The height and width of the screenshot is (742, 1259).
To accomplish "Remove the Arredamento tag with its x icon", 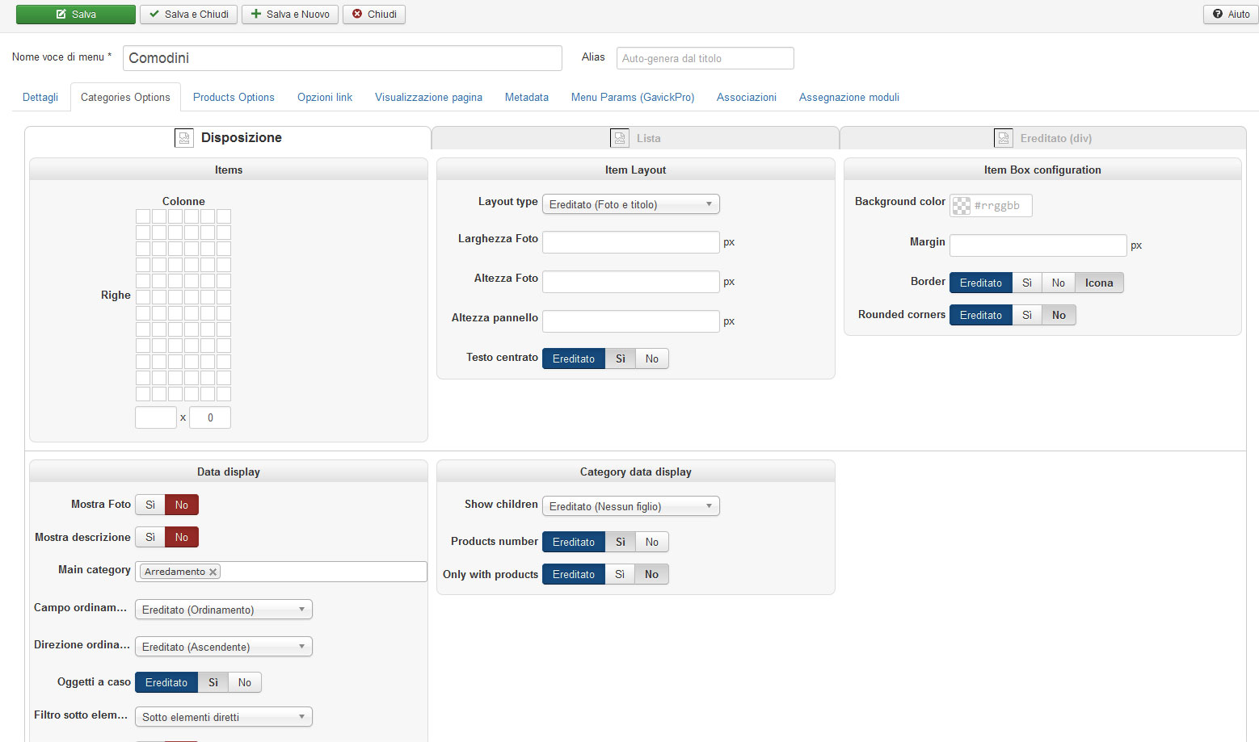I will pyautogui.click(x=213, y=572).
